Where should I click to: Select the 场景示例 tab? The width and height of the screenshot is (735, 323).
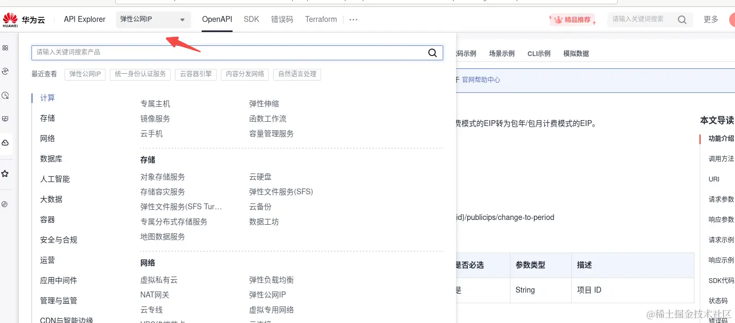(x=502, y=53)
